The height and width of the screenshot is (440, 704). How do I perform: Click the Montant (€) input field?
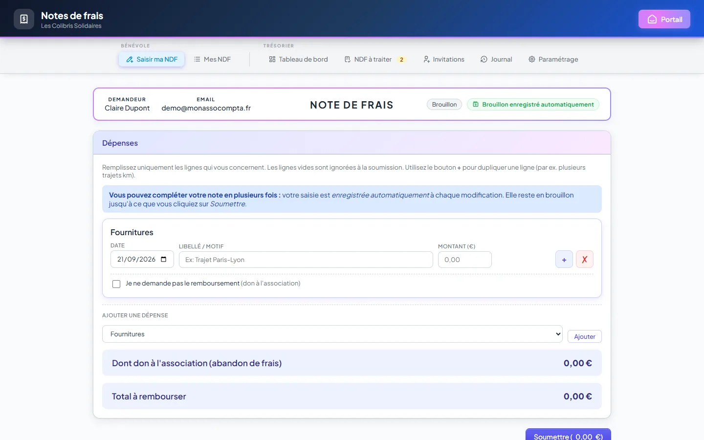465,260
